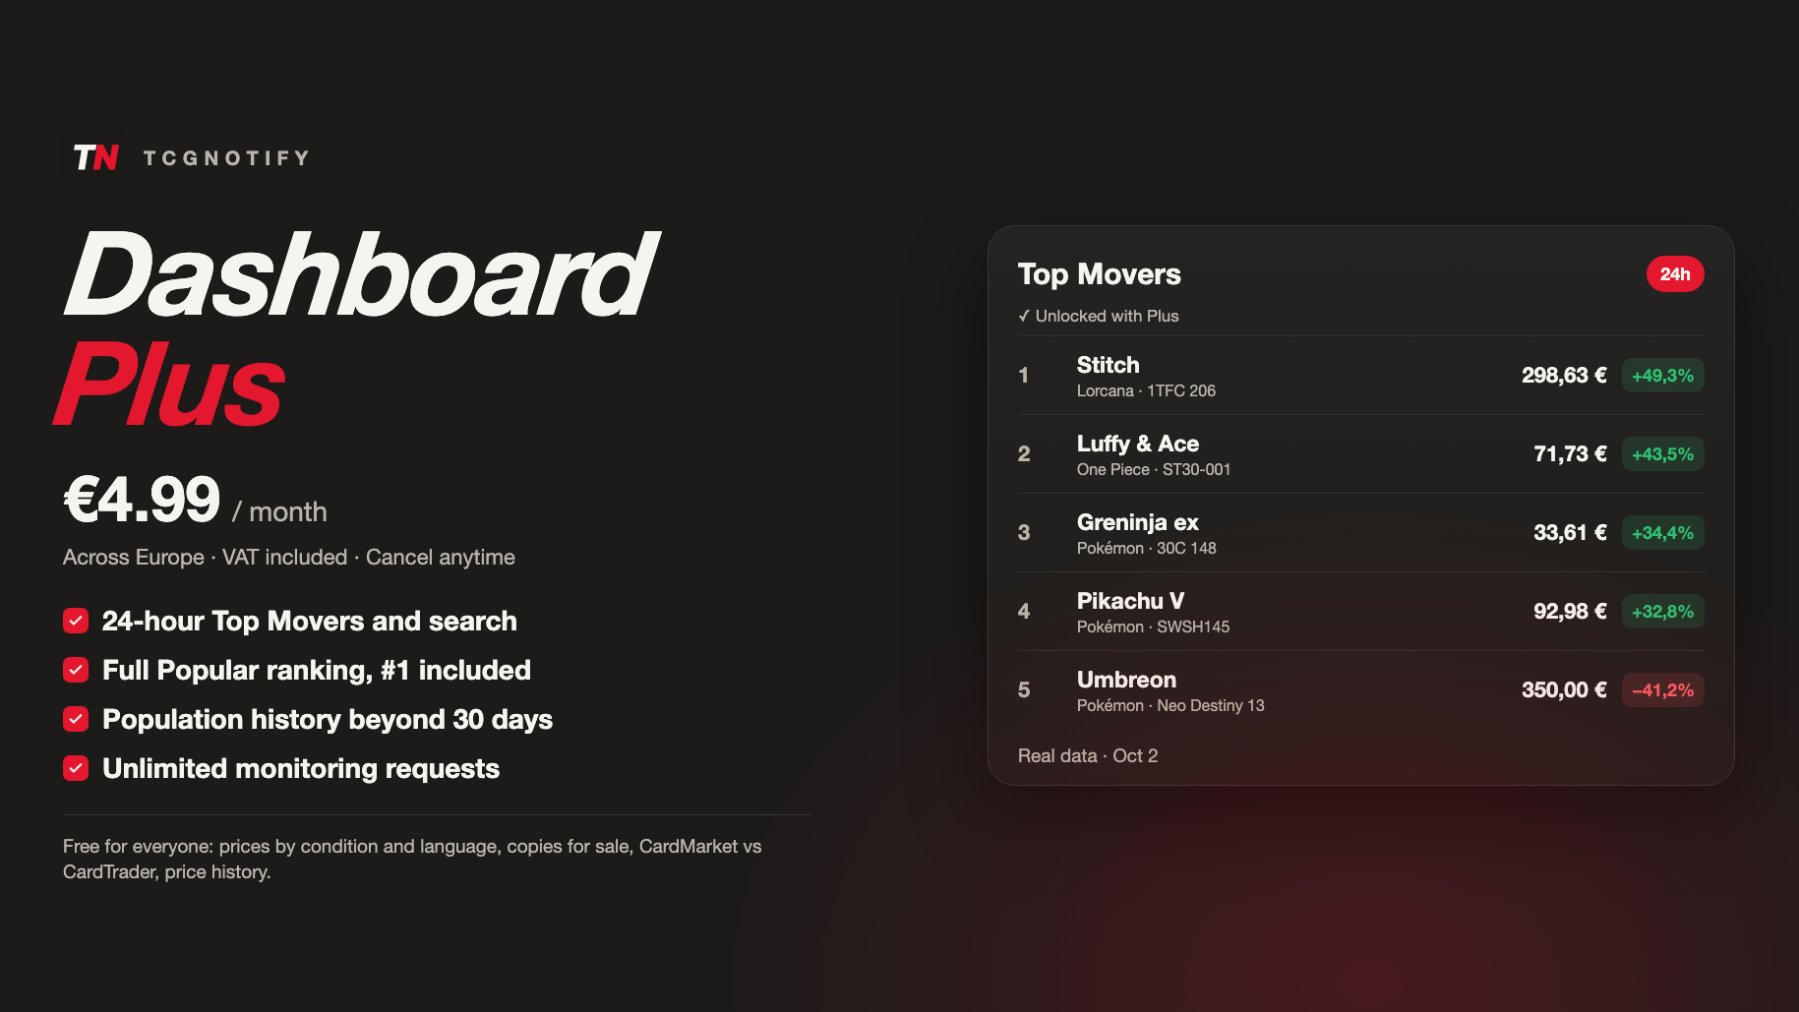
Task: Click the Unlocked with Plus checkmark
Action: tap(1024, 316)
